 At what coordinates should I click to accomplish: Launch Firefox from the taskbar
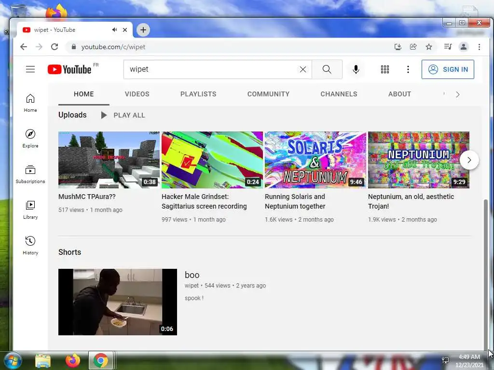pos(72,360)
